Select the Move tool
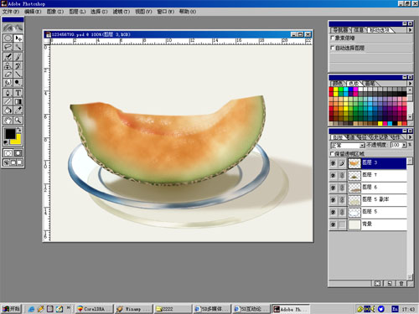The width and height of the screenshot is (419, 314). click(18, 39)
